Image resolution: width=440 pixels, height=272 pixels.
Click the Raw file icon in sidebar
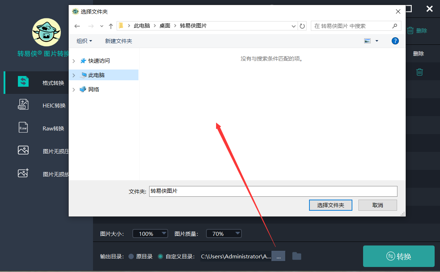pos(23,127)
